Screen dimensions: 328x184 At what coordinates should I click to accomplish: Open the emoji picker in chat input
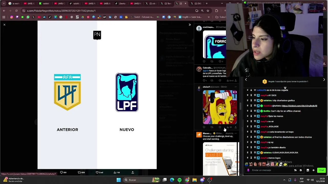coord(301,170)
